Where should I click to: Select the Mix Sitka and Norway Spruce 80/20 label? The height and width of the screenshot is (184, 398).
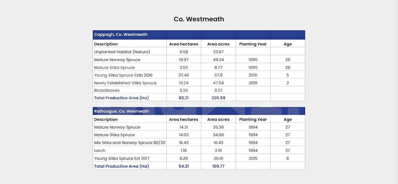[130, 143]
